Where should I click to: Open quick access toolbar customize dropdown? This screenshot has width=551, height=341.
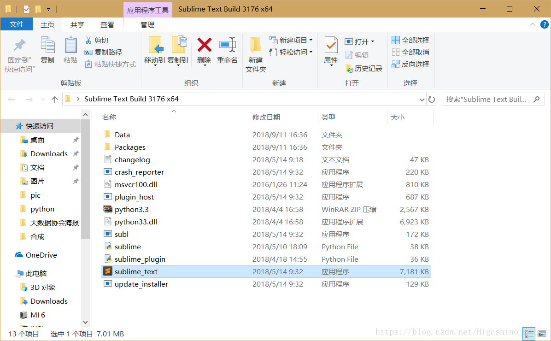pyautogui.click(x=48, y=10)
